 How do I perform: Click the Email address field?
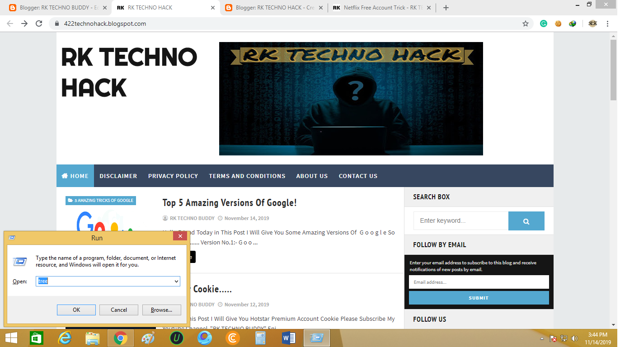tap(479, 282)
